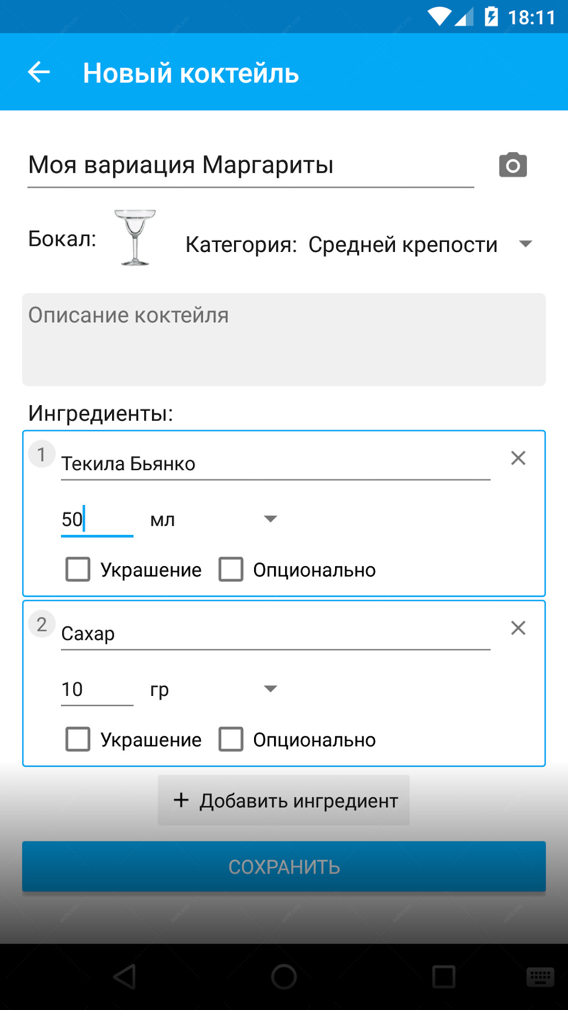Viewport: 568px width, 1010px height.
Task: Tap the camera icon to add photo
Action: [x=513, y=165]
